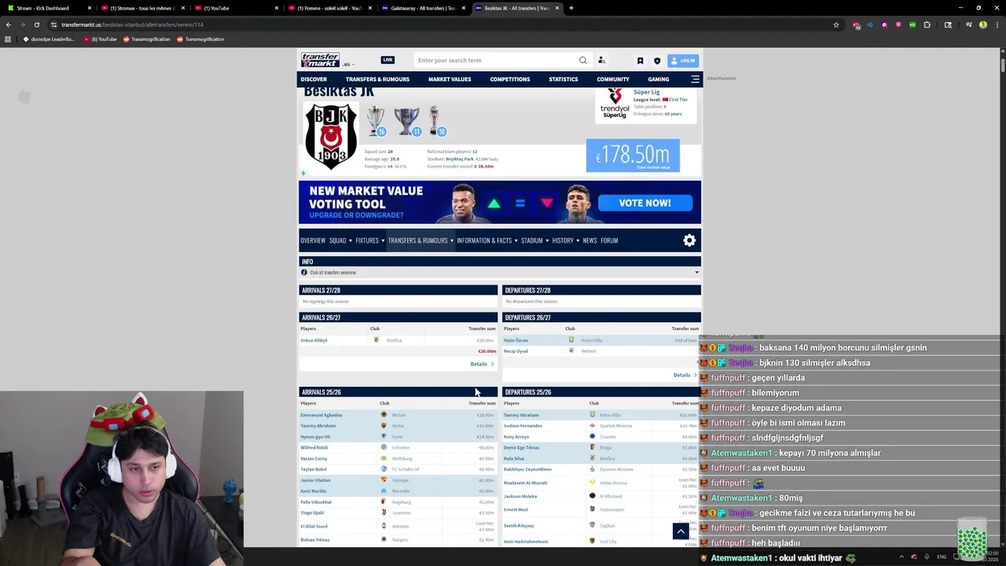1006x566 pixels.
Task: Expand the History submenu arrow
Action: pos(578,241)
